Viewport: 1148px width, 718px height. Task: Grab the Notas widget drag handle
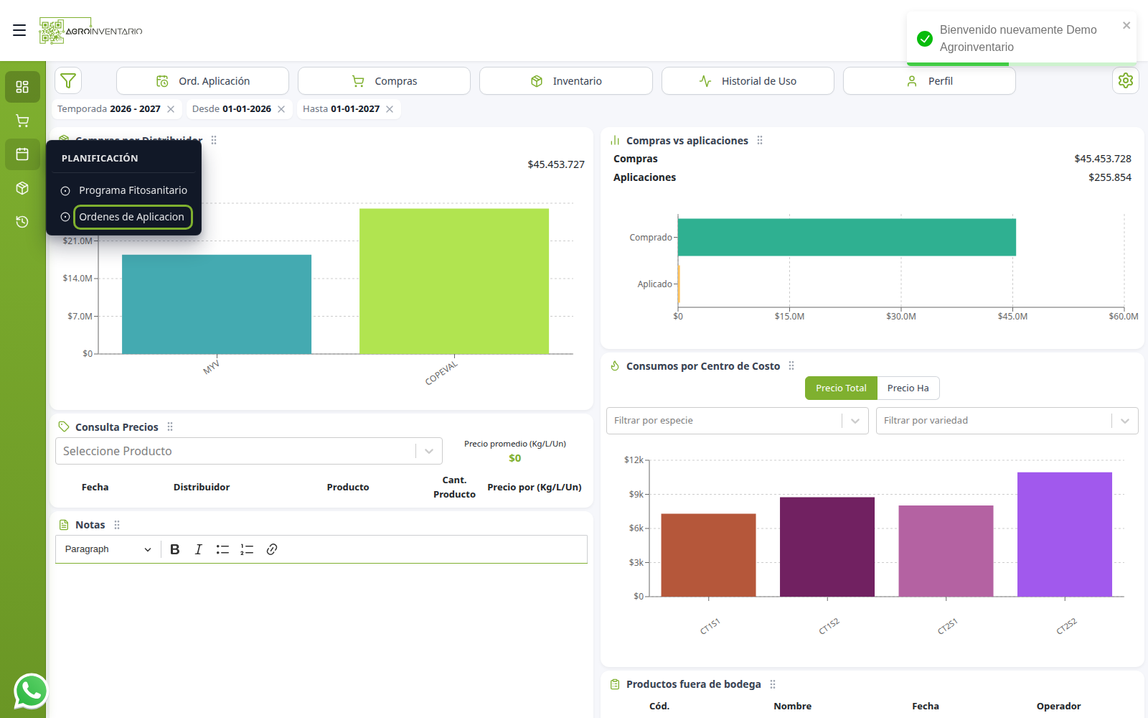117,525
